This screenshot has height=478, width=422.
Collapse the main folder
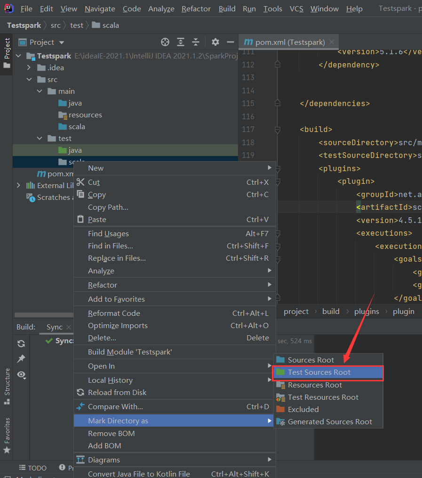click(40, 91)
